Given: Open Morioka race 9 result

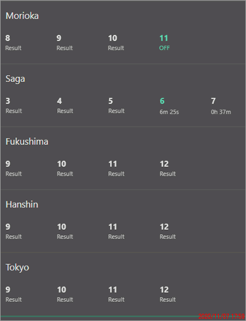Looking at the screenshot, I should pos(65,43).
